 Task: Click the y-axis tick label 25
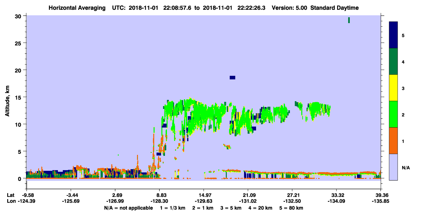pyautogui.click(x=19, y=43)
